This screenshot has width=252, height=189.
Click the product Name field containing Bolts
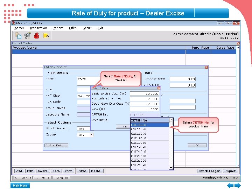pyautogui.click(x=89, y=81)
